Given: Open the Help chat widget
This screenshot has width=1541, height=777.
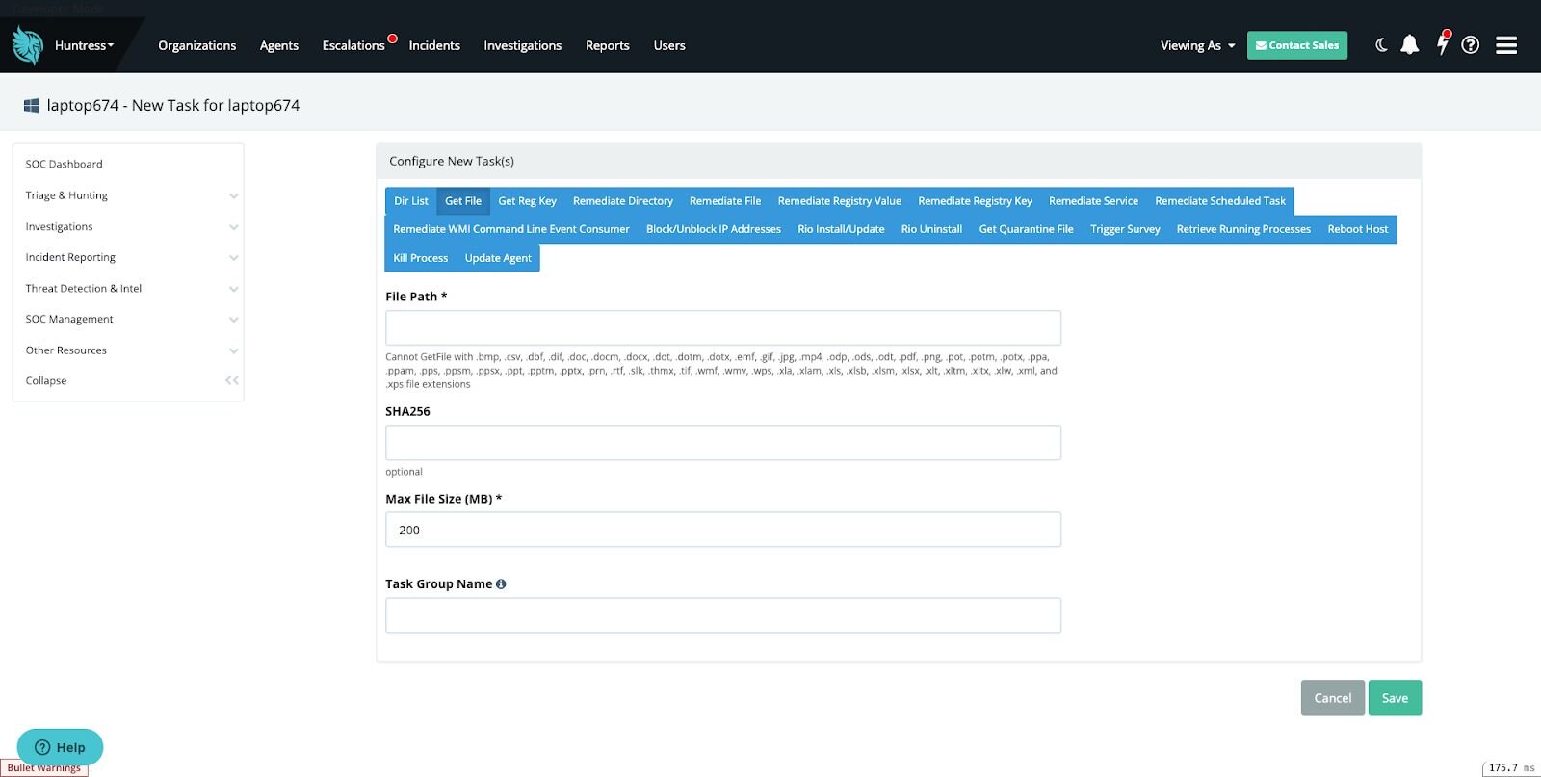Looking at the screenshot, I should pos(60,747).
